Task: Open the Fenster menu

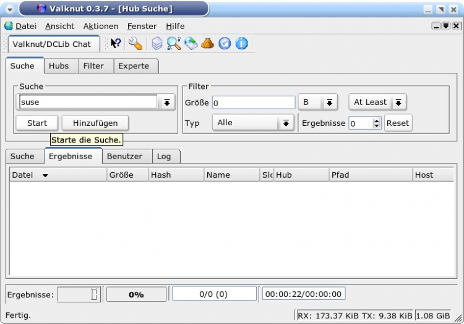Action: (x=142, y=27)
